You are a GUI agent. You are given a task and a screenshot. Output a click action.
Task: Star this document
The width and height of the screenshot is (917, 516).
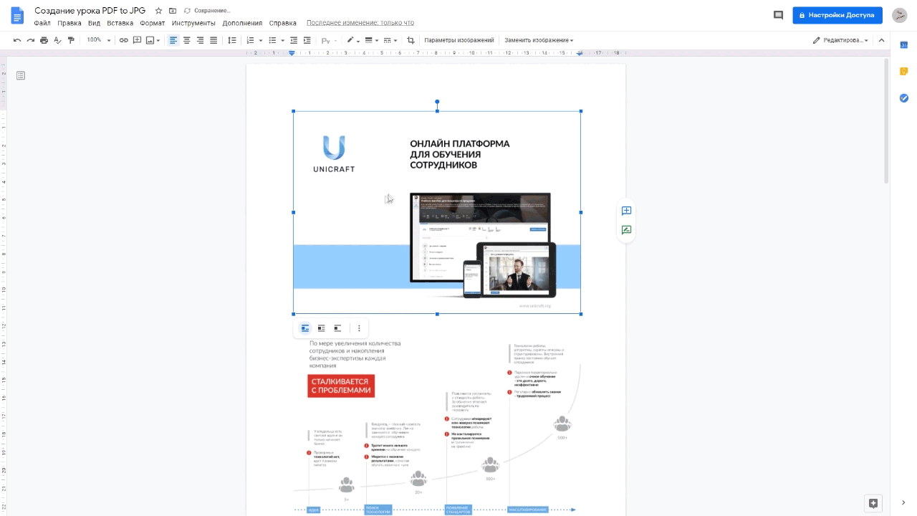click(x=159, y=11)
